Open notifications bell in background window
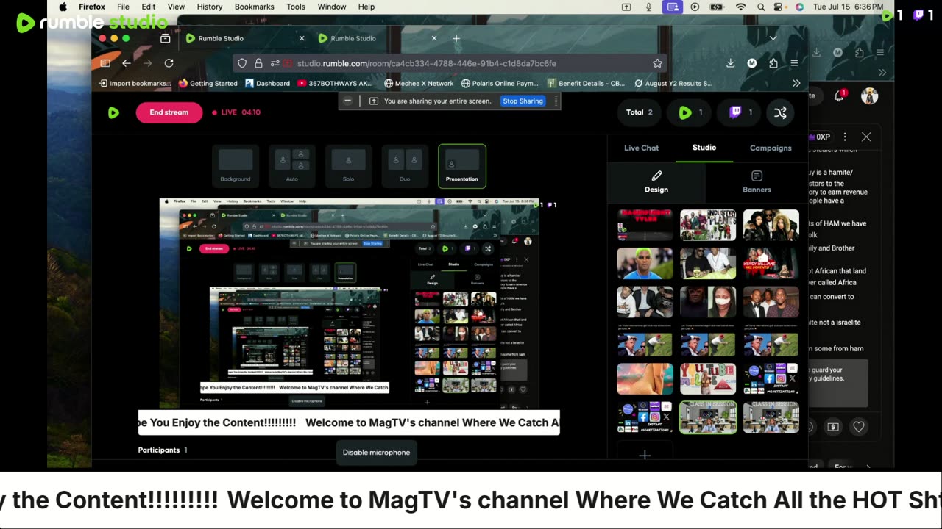The width and height of the screenshot is (942, 529). pyautogui.click(x=840, y=96)
